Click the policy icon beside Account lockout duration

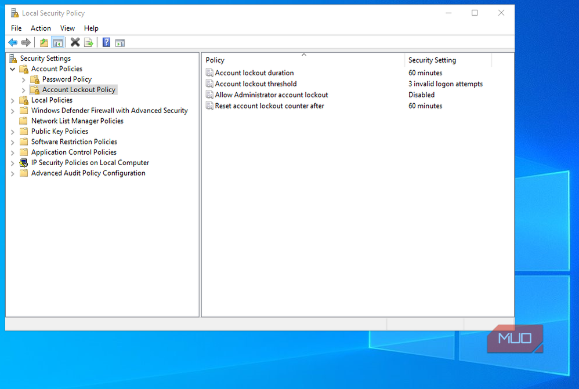point(209,73)
